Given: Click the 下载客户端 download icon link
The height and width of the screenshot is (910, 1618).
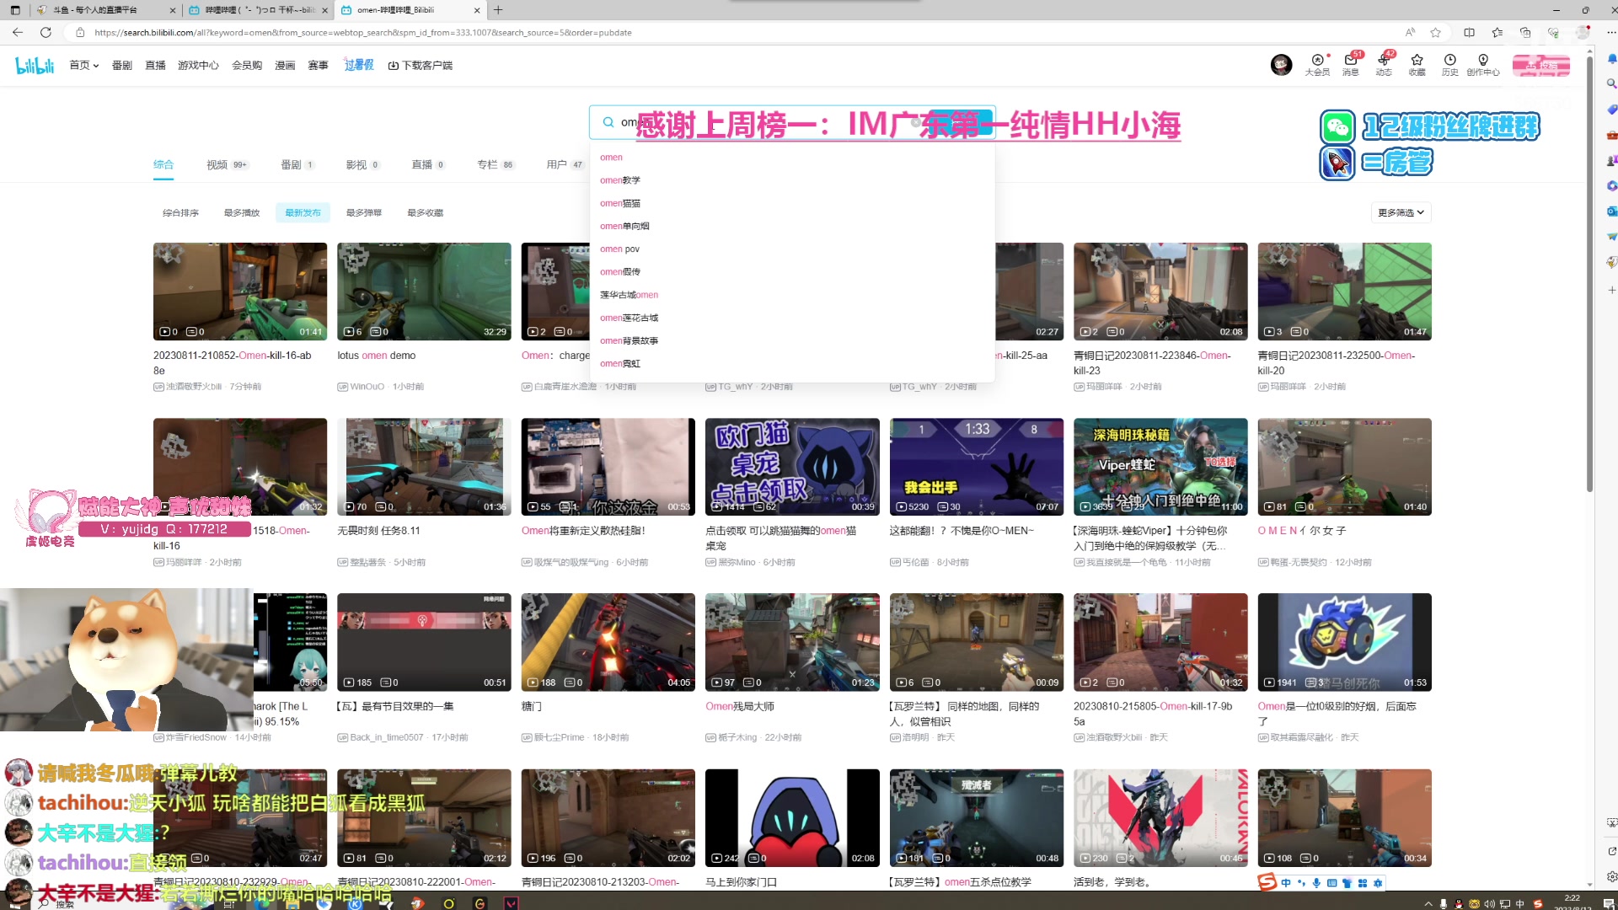Looking at the screenshot, I should 420,65.
